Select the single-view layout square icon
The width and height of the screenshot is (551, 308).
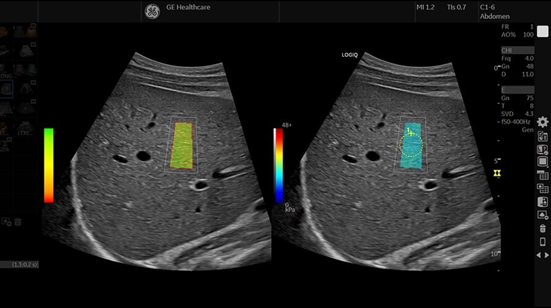click(x=542, y=161)
